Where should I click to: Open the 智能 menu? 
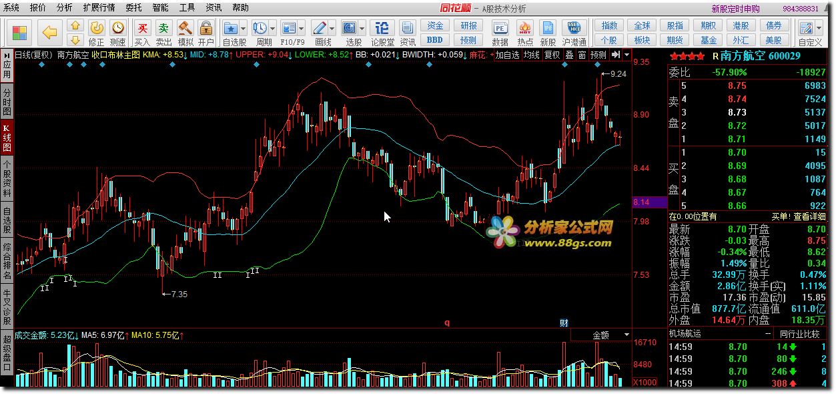click(x=160, y=8)
